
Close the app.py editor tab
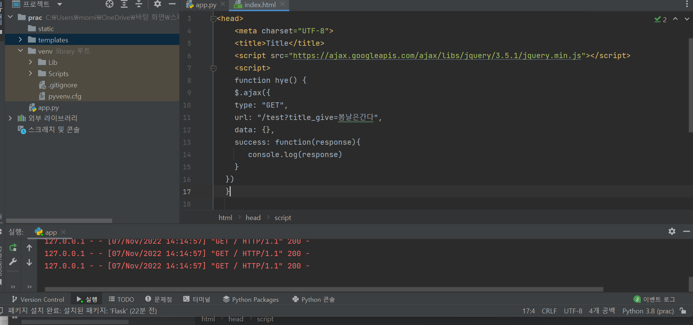(223, 4)
